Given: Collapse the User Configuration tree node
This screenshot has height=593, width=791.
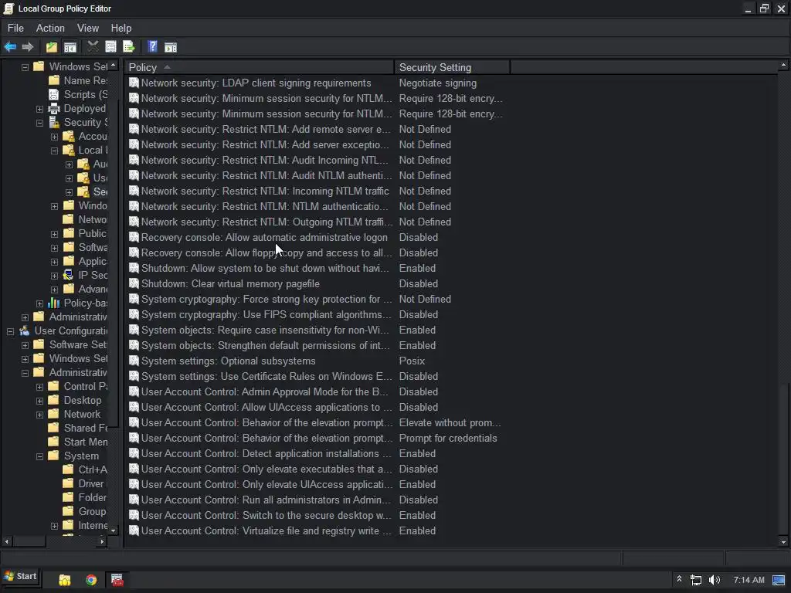Looking at the screenshot, I should [10, 331].
